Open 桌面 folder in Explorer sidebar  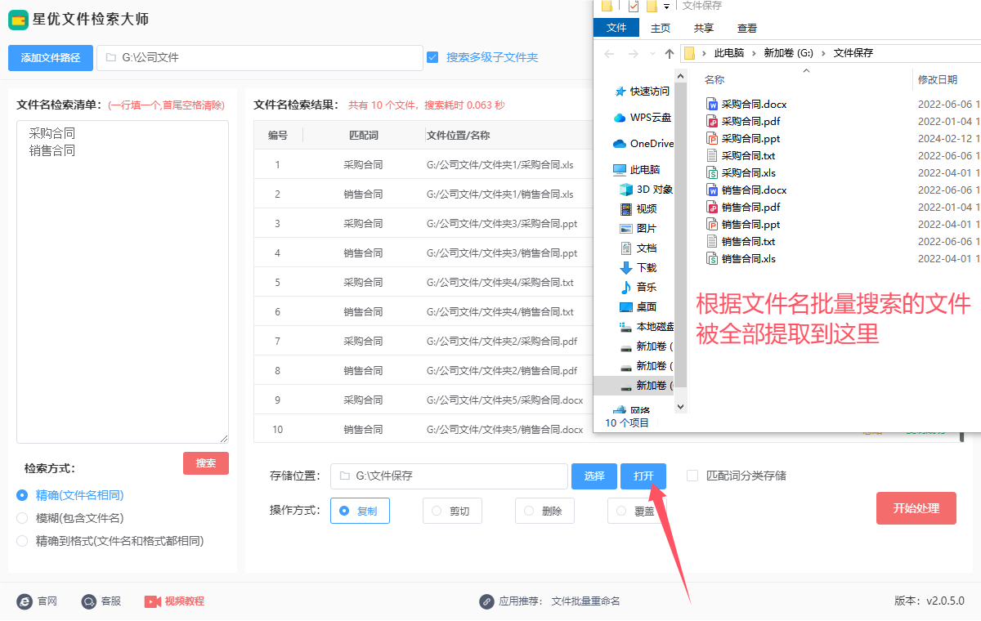[x=638, y=306]
